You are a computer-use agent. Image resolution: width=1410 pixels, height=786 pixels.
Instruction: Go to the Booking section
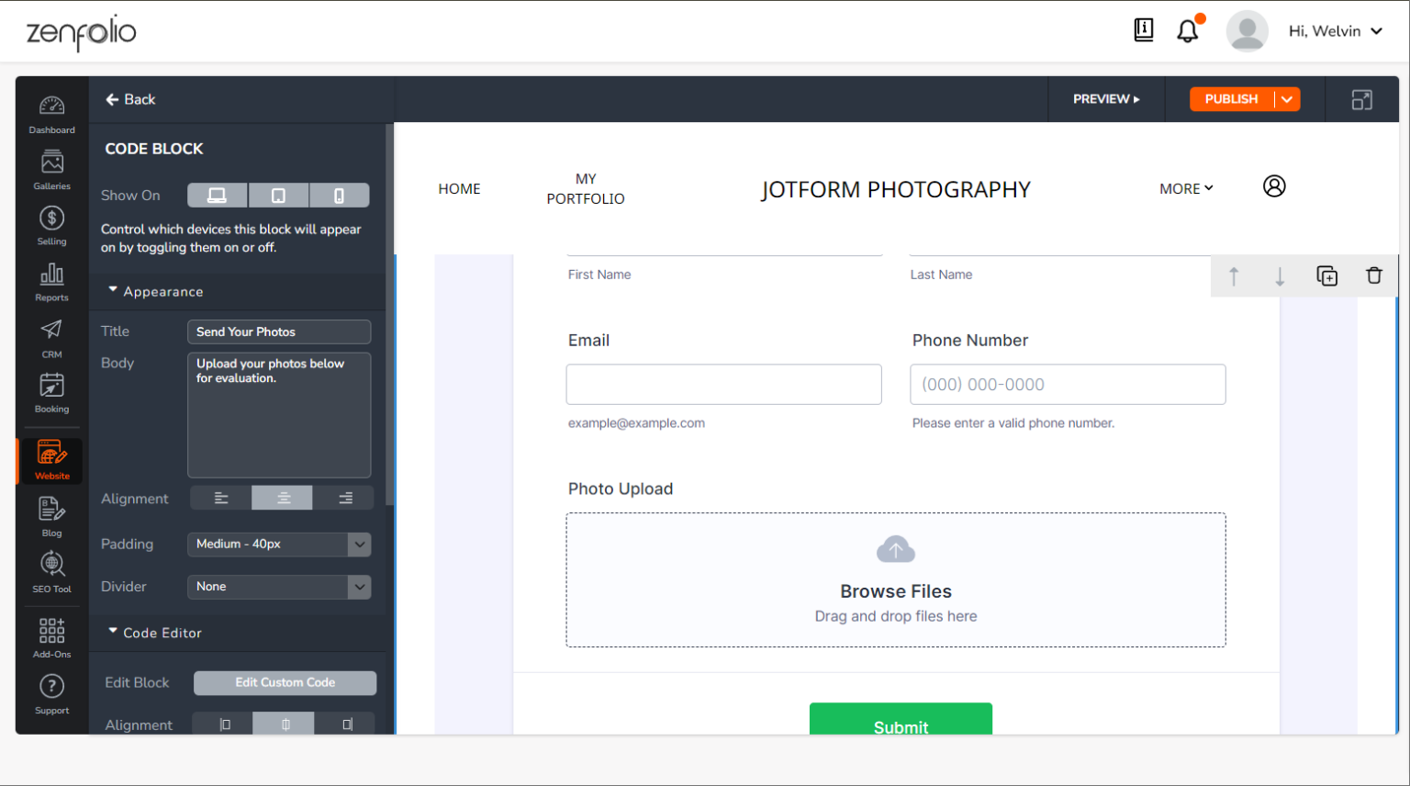51,392
